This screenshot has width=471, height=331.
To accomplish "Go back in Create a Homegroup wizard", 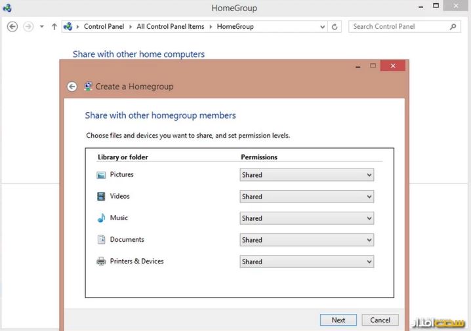I will (x=72, y=87).
